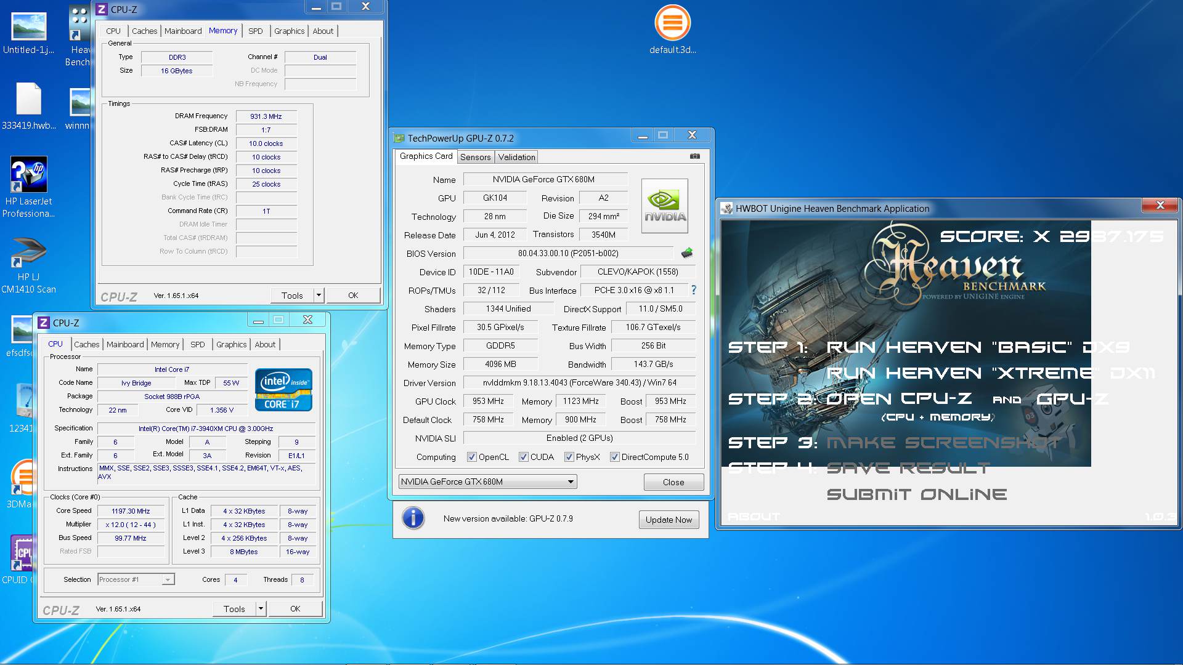Click Tools button in Memory CPU-Z window
This screenshot has height=665, width=1183.
click(x=292, y=296)
